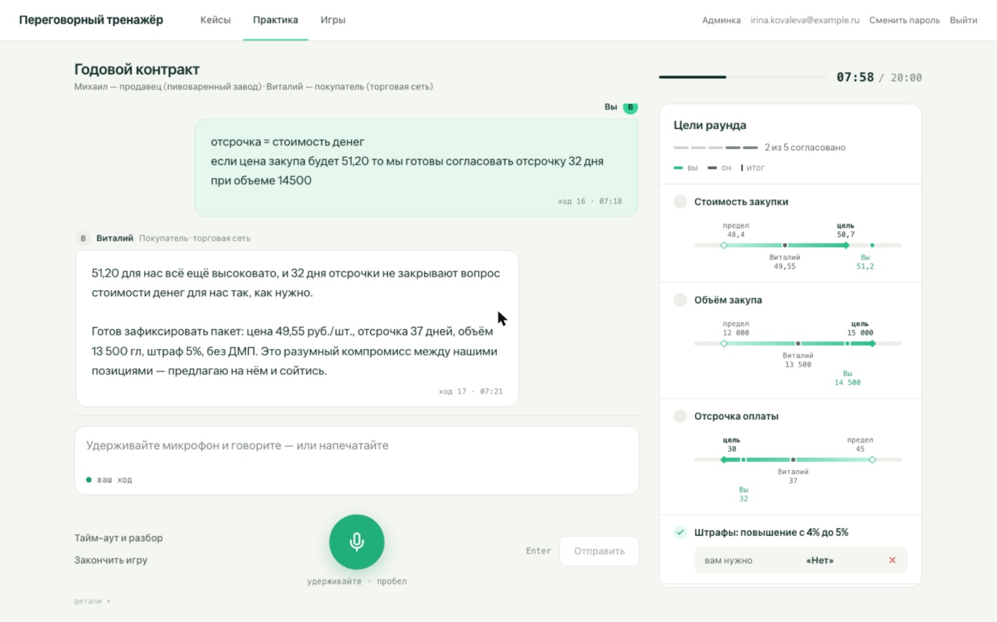Viewport: 997px width, 622px height.
Task: Click the Вы avatar badge
Action: 630,107
